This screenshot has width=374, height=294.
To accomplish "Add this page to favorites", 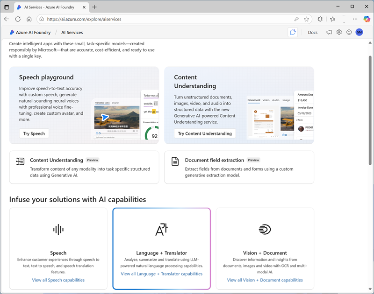I will [x=307, y=19].
